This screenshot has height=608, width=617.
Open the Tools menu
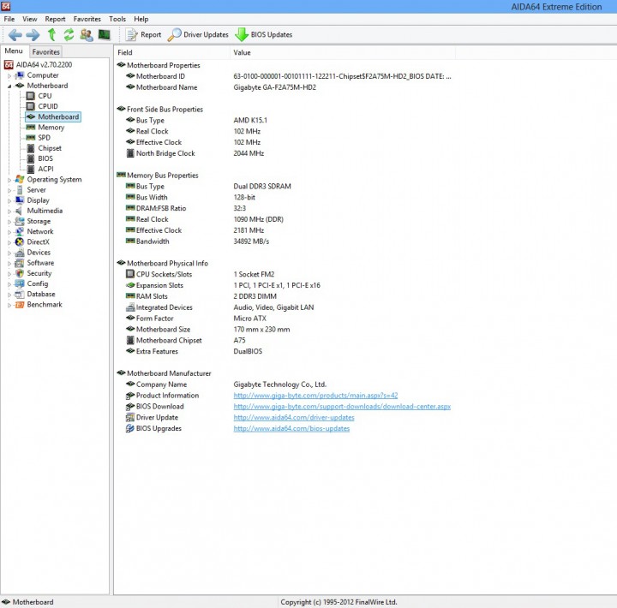[117, 19]
